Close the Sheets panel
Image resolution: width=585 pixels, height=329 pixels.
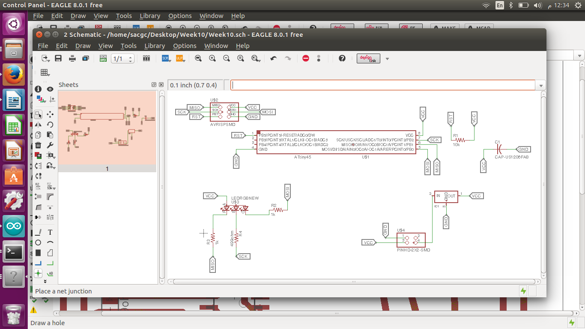click(x=161, y=85)
